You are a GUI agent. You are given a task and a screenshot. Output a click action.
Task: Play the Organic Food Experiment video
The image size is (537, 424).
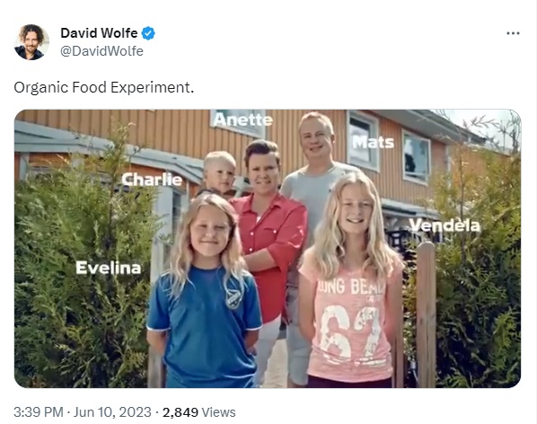click(x=268, y=249)
